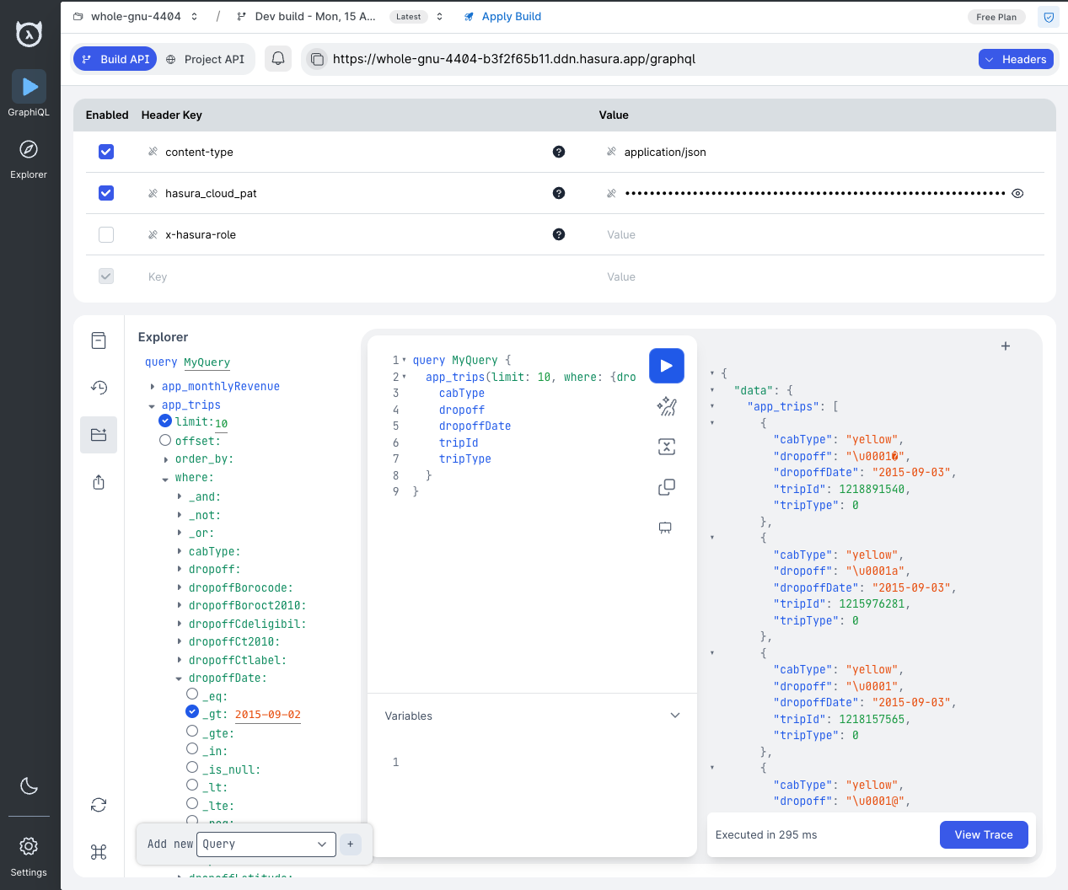Collapse the dropoffDate filter
This screenshot has width=1068, height=890.
[180, 678]
